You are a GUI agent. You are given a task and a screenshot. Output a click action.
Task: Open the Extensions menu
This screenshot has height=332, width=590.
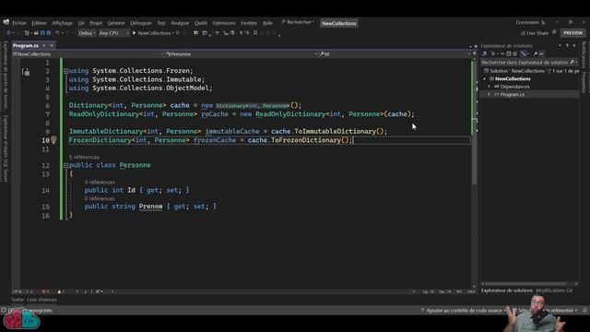224,23
